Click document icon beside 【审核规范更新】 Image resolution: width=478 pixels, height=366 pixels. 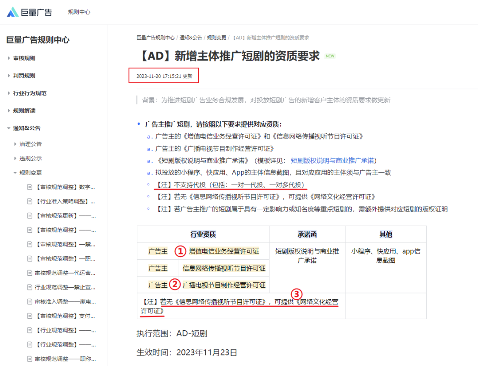click(x=30, y=216)
